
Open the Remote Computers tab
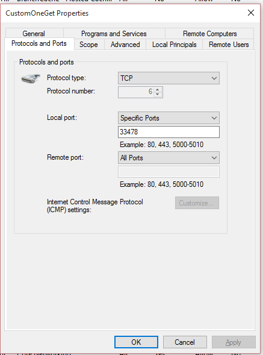coord(209,33)
